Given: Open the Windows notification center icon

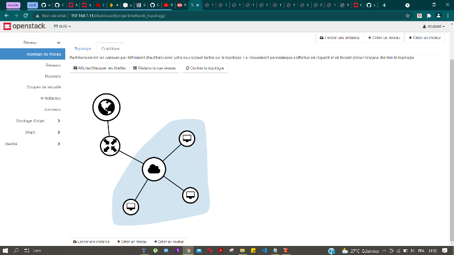Looking at the screenshot, I should point(445,250).
